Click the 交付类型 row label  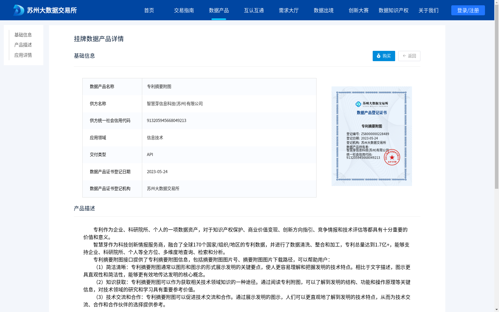tap(98, 154)
